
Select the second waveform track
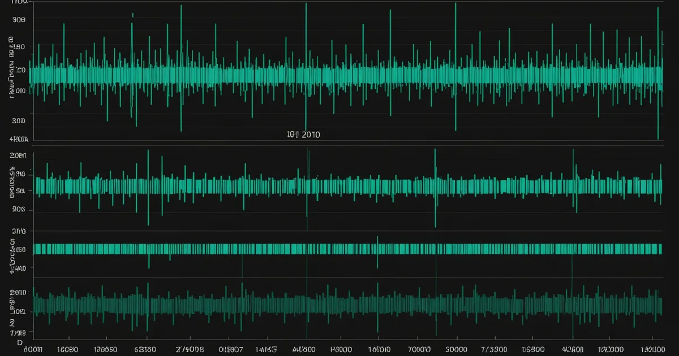347,187
